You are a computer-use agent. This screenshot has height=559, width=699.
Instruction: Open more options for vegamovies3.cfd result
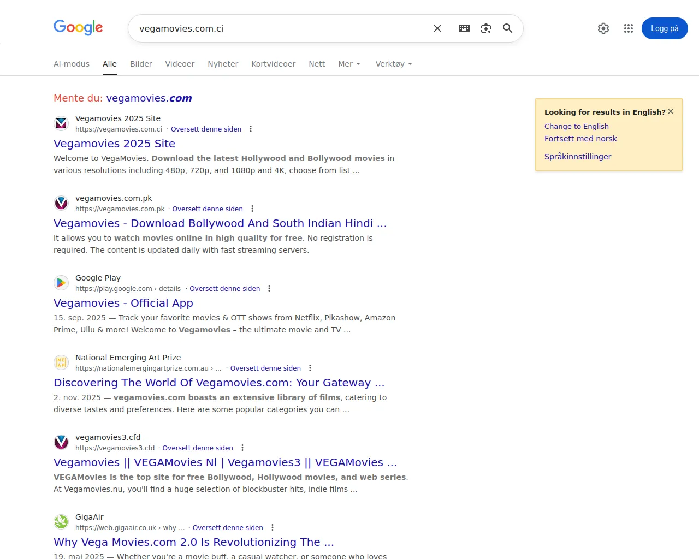(242, 448)
